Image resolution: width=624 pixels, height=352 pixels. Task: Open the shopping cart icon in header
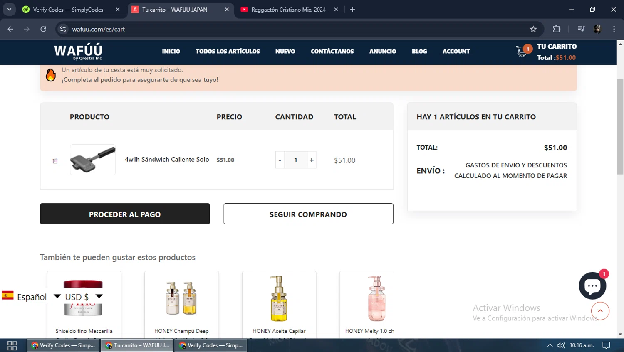pyautogui.click(x=521, y=52)
